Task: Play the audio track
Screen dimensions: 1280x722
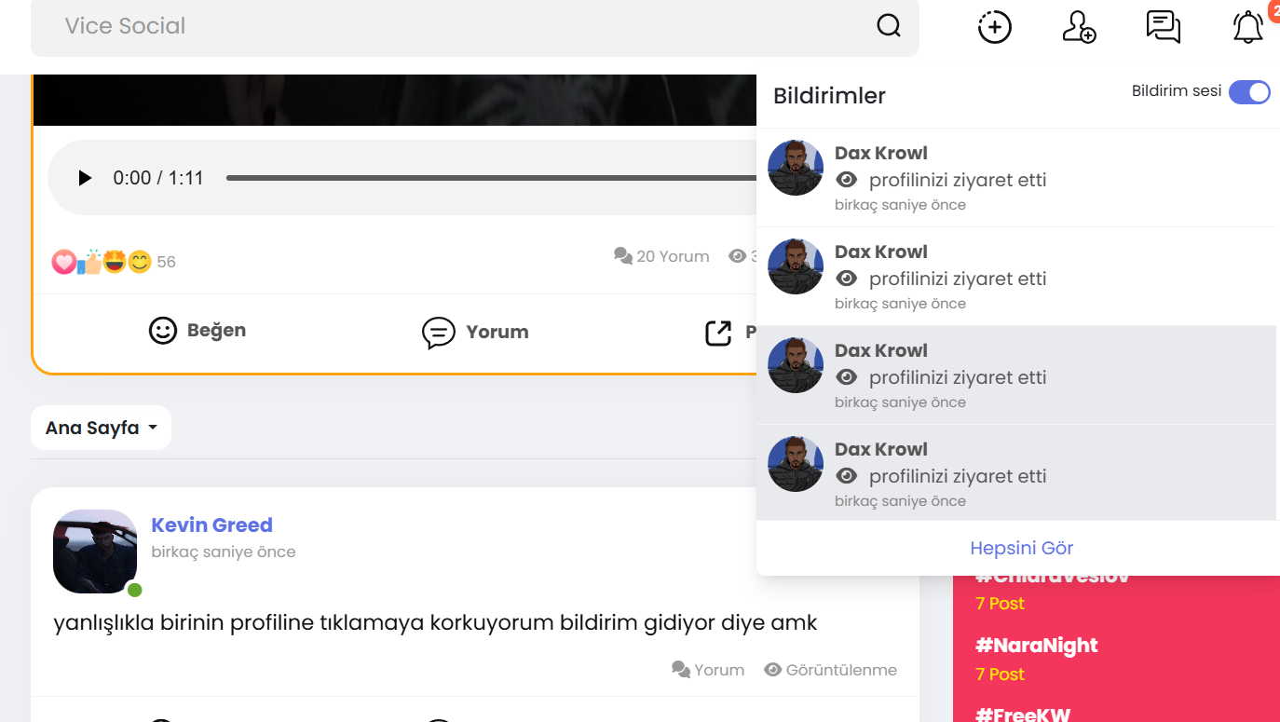Action: tap(85, 178)
